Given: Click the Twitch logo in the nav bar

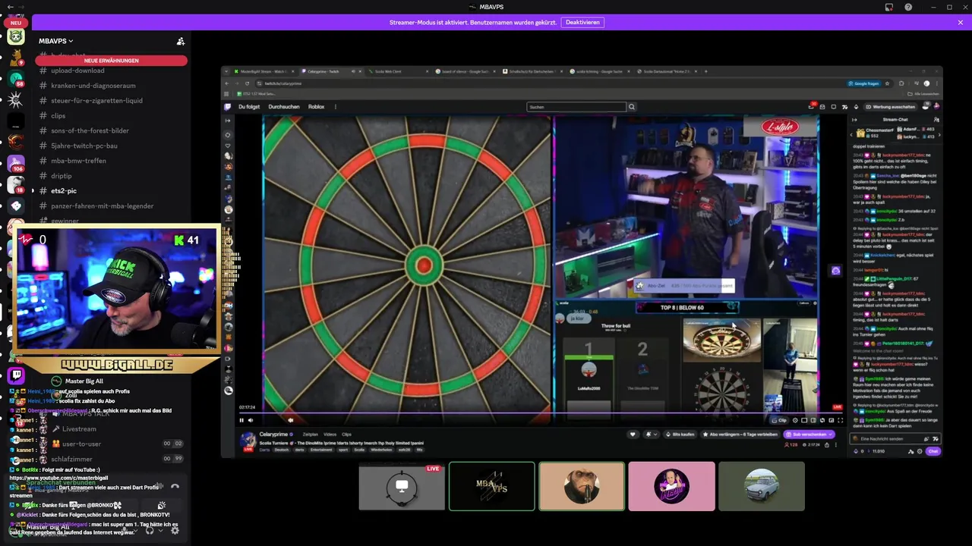Looking at the screenshot, I should 227,107.
